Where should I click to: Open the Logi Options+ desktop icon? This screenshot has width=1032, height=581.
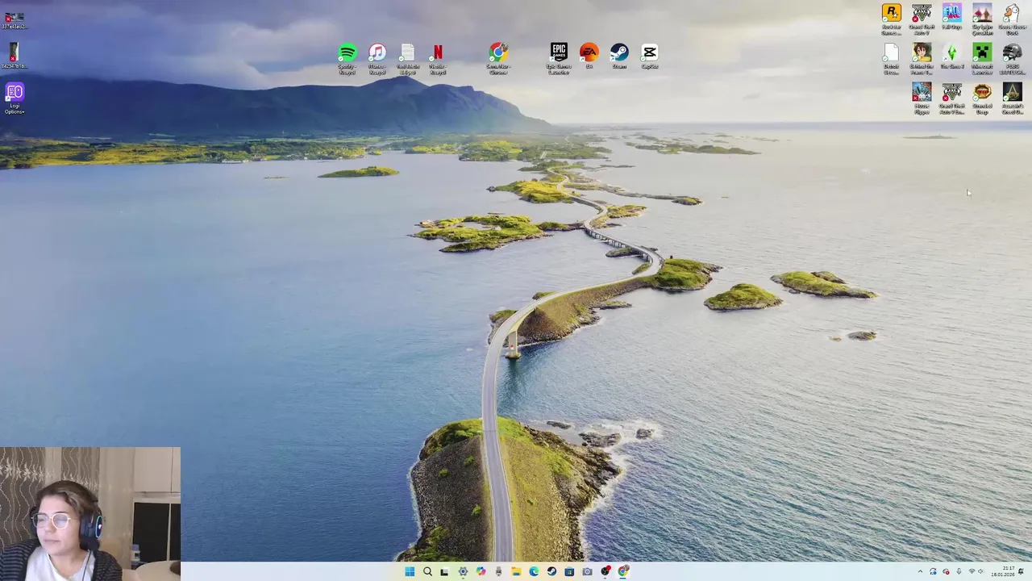click(15, 98)
